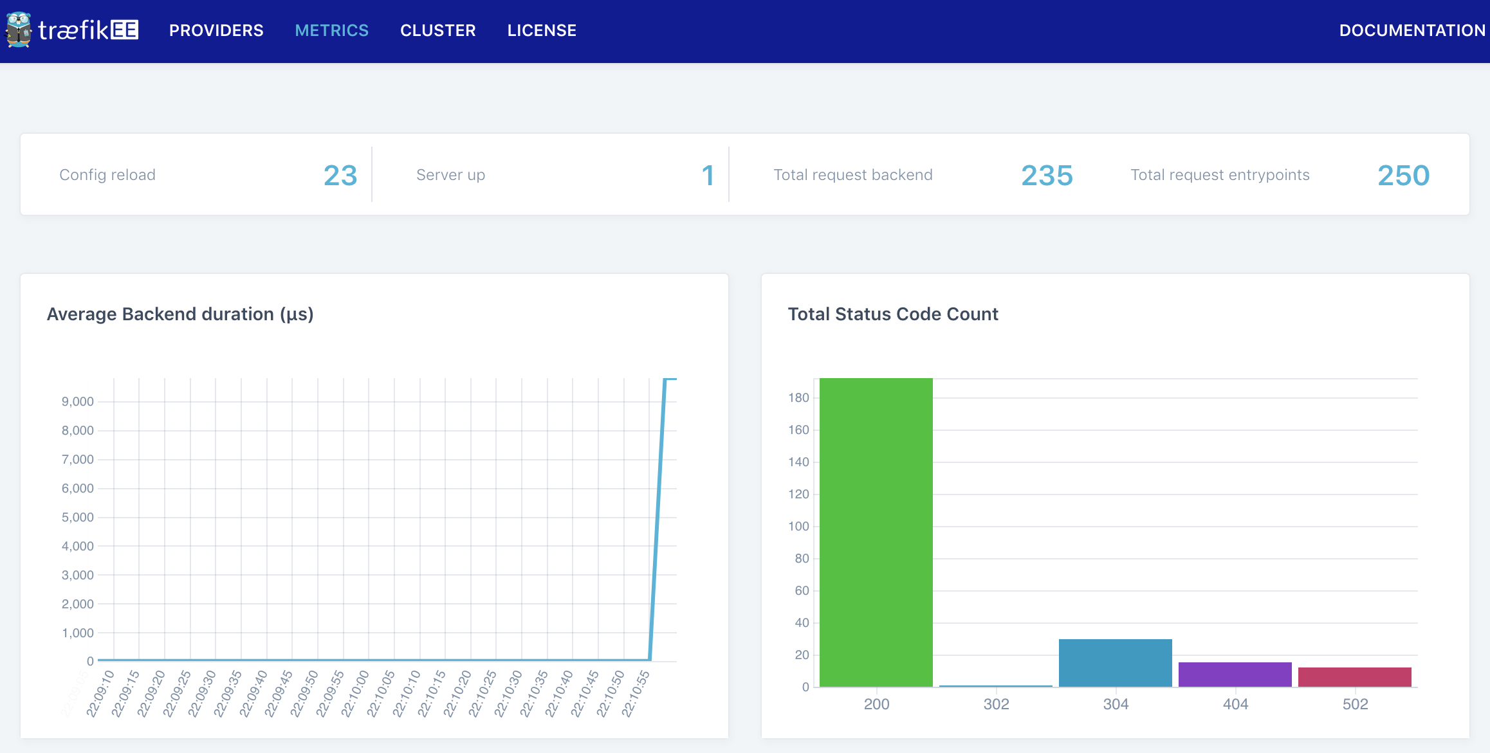The image size is (1490, 753).
Task: Click the Traefik gopher mascot logo
Action: (x=19, y=30)
